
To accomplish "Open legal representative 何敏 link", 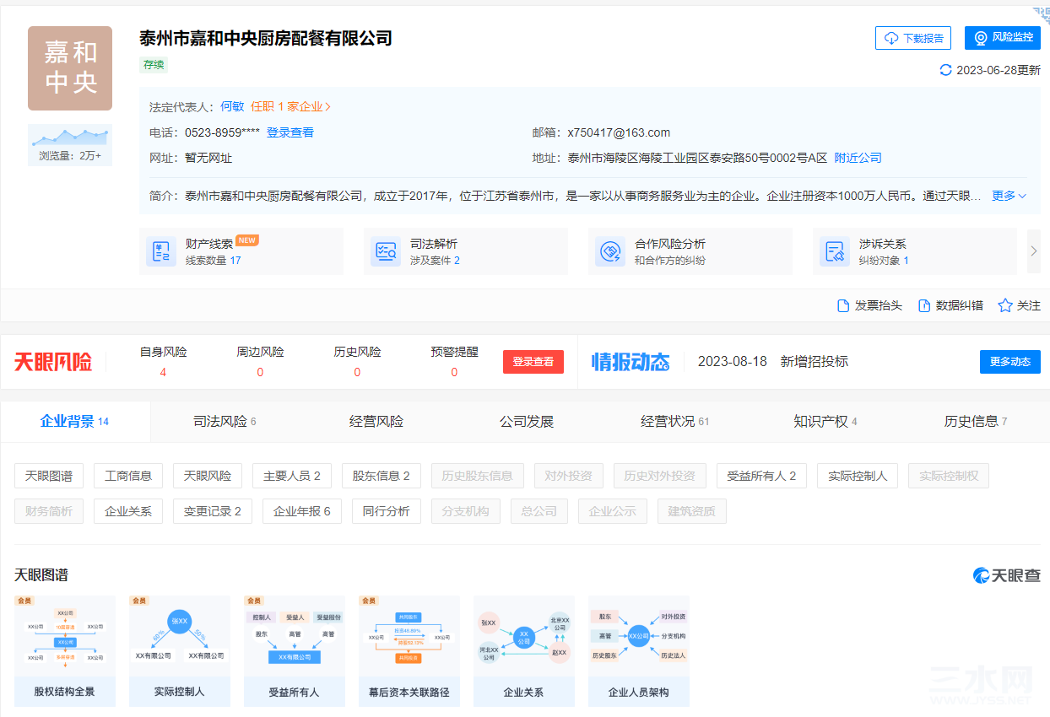I will pyautogui.click(x=232, y=106).
